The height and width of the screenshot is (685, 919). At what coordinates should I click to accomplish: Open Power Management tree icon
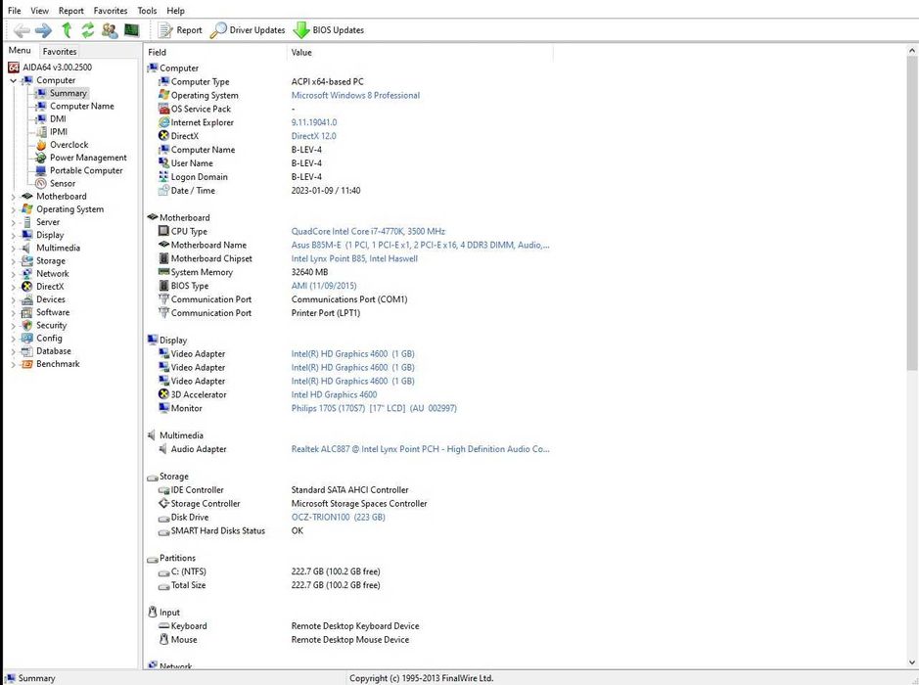point(41,158)
